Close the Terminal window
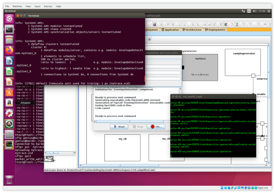275x193 pixels. pos(18,15)
